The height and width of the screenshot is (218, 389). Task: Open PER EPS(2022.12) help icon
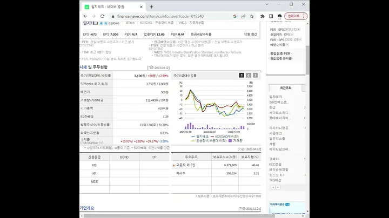(x=299, y=30)
